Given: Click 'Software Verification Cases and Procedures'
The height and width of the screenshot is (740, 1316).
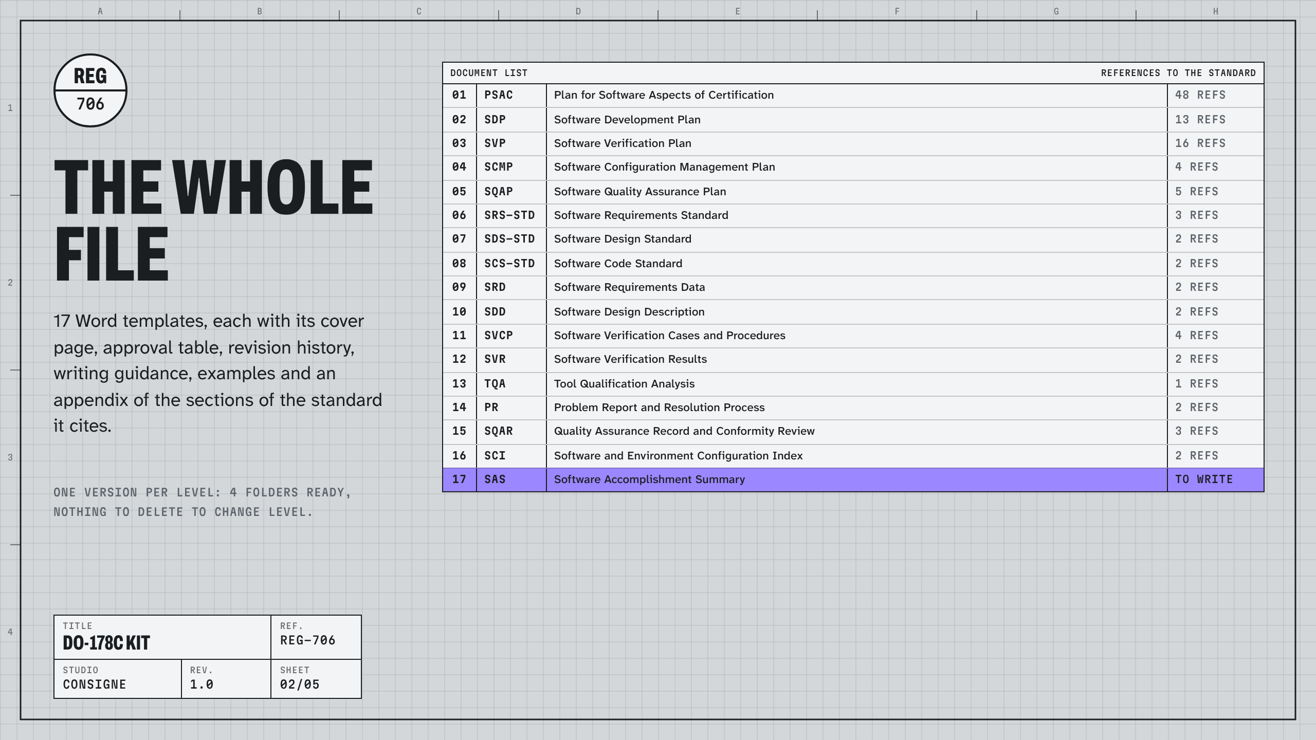Looking at the screenshot, I should point(669,336).
